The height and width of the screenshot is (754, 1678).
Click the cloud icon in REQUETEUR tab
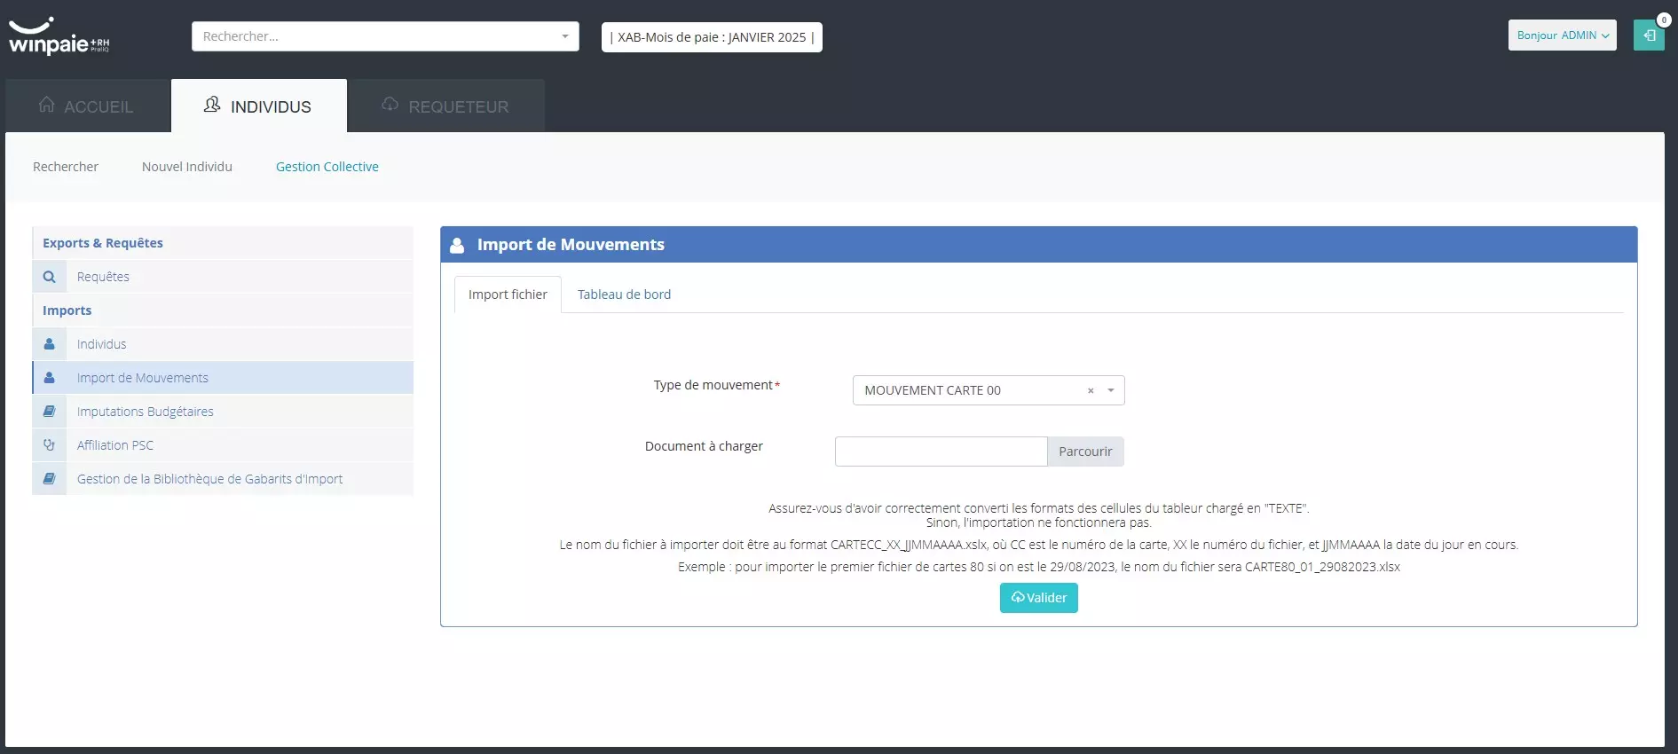(390, 104)
